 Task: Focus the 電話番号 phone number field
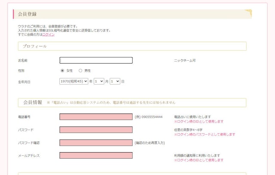pos(96,117)
